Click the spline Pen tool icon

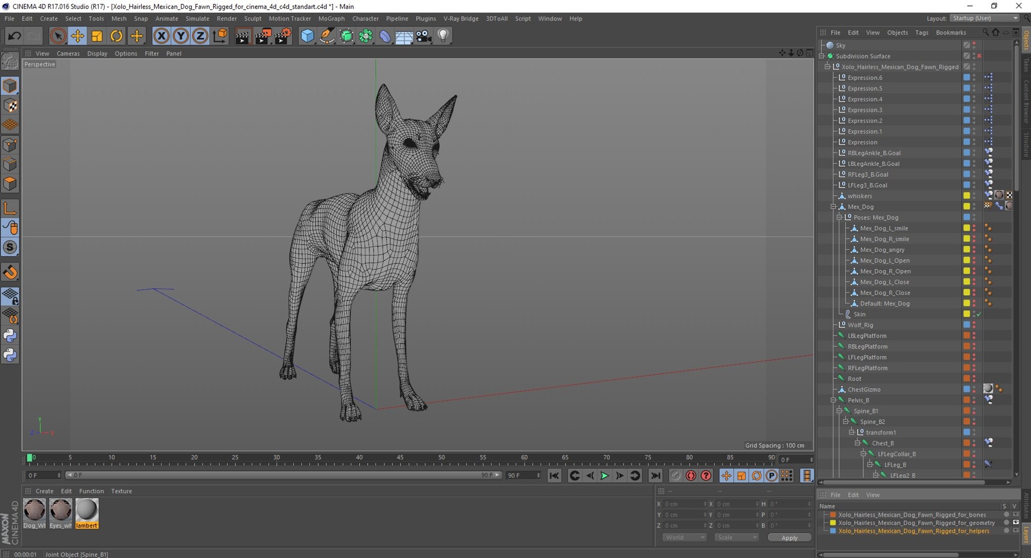click(x=326, y=36)
